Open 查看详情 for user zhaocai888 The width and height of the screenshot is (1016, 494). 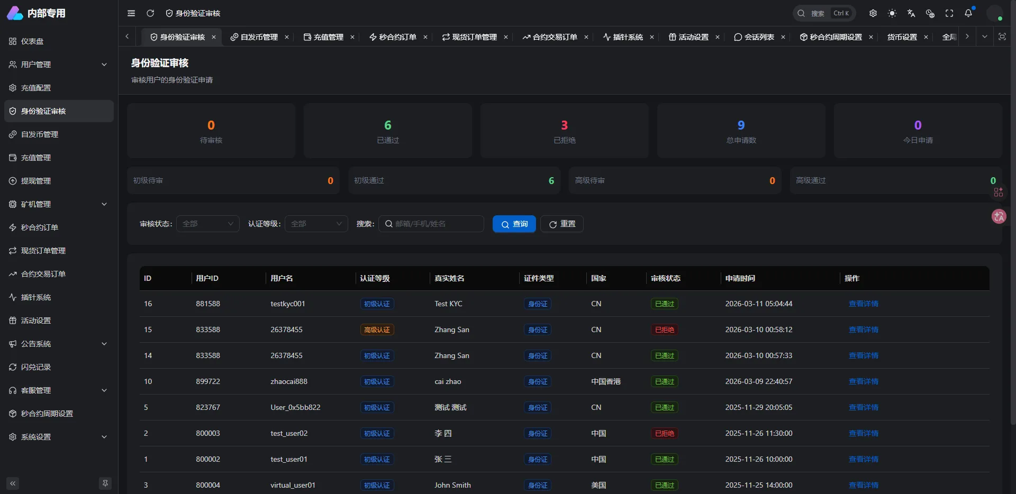864,381
